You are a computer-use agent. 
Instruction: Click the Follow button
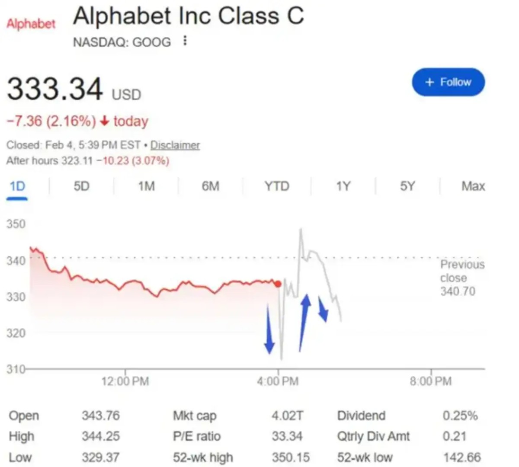[448, 82]
